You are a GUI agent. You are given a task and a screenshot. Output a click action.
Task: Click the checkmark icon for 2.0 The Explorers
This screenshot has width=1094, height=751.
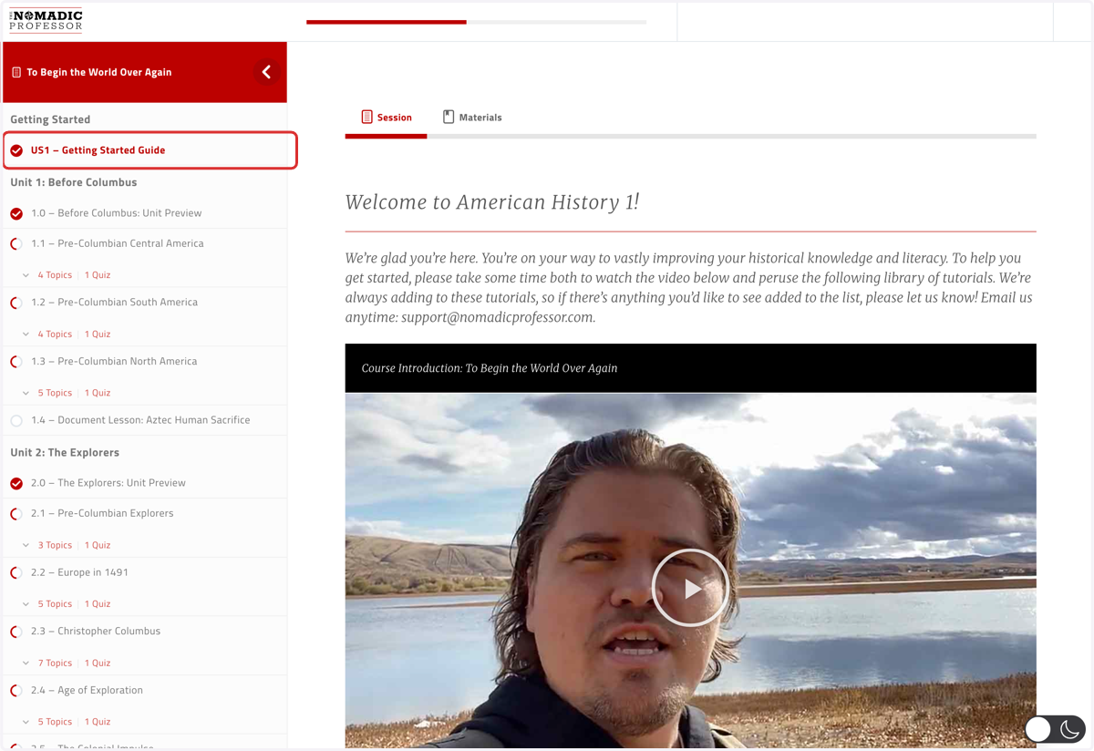point(16,483)
